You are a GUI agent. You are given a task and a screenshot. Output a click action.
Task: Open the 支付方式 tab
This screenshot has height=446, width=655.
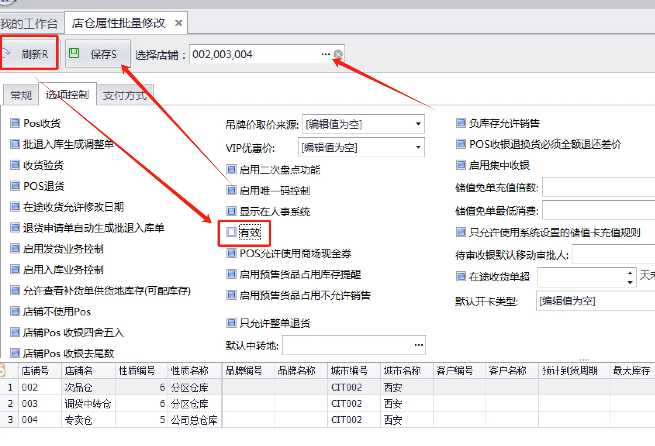click(x=124, y=95)
